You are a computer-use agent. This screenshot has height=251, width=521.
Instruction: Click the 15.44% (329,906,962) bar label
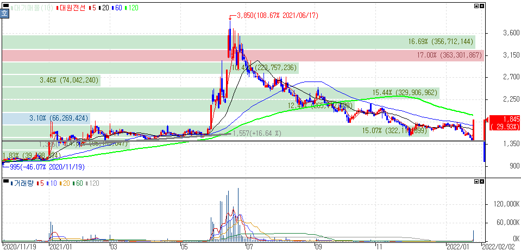point(405,93)
